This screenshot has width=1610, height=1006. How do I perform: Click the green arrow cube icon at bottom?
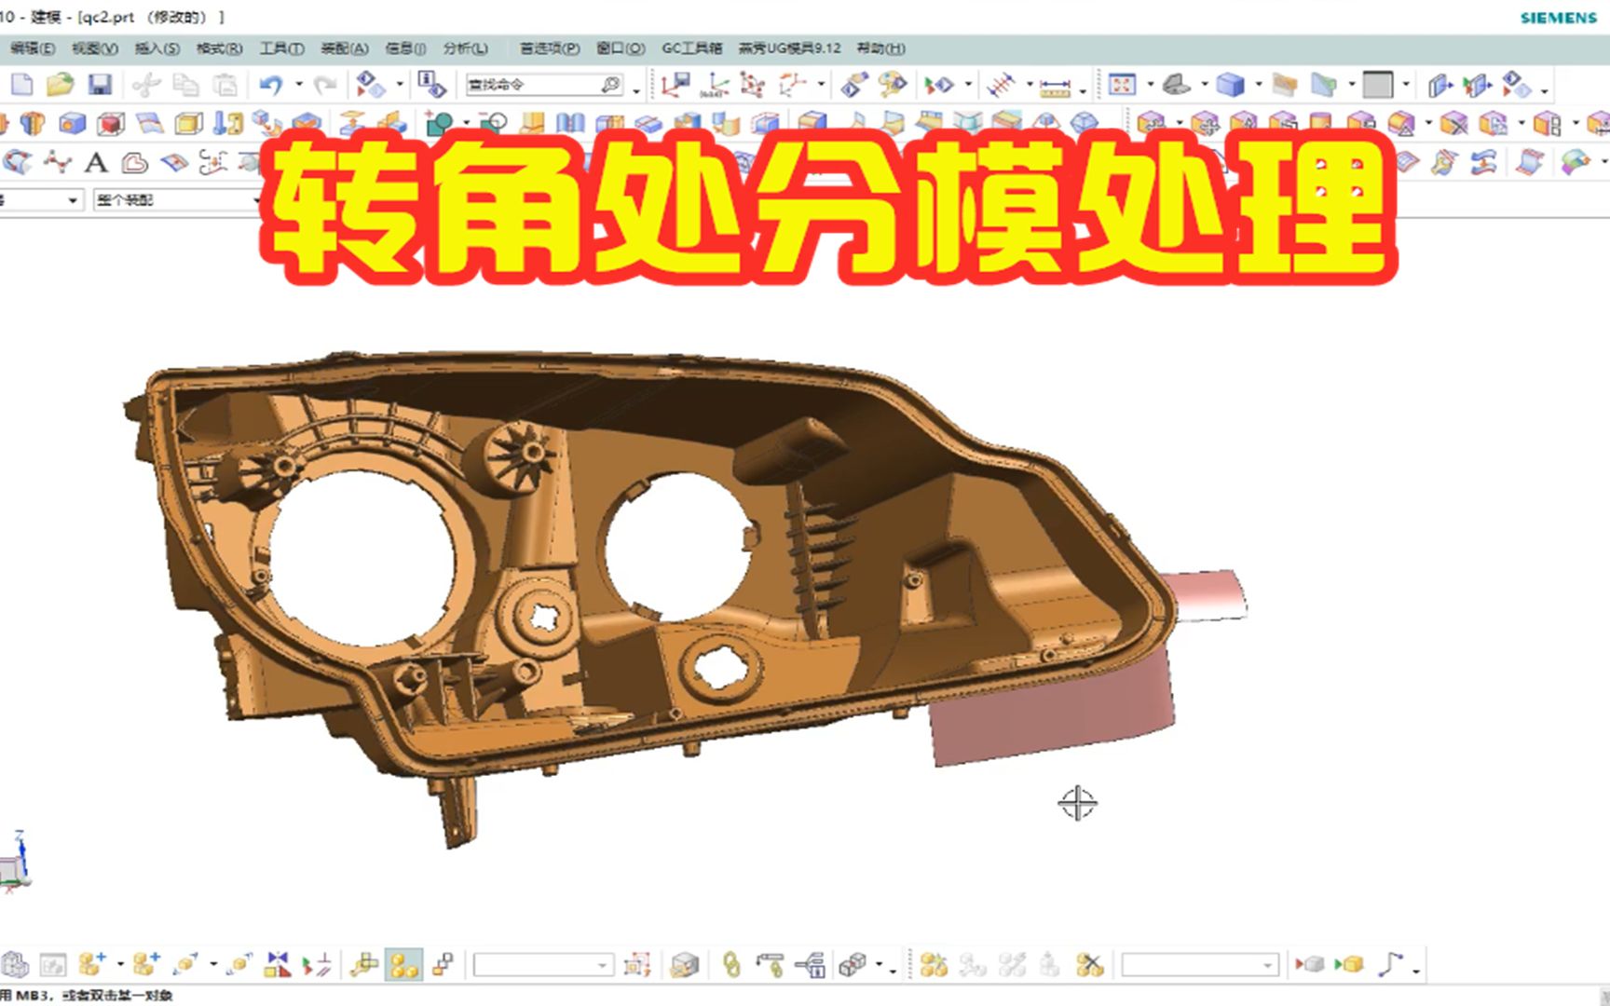click(x=1348, y=964)
